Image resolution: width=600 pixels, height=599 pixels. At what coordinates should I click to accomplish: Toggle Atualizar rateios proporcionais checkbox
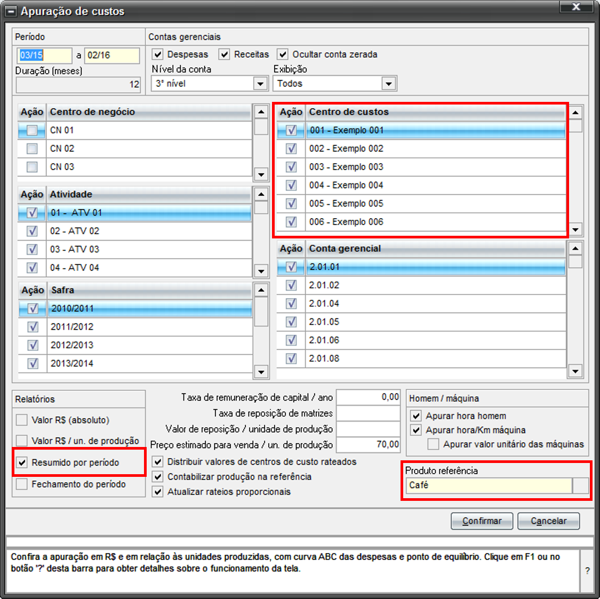coord(157,491)
